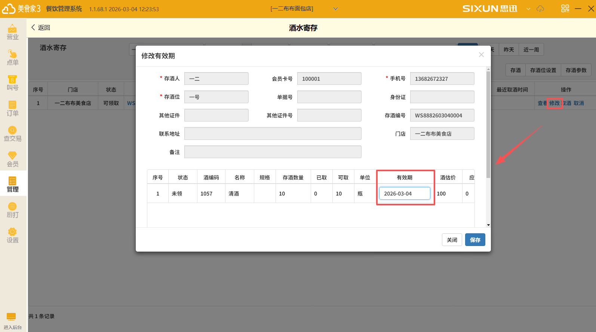Open the 厨打 kitchen print icon
This screenshot has height=332, width=596.
(x=12, y=210)
